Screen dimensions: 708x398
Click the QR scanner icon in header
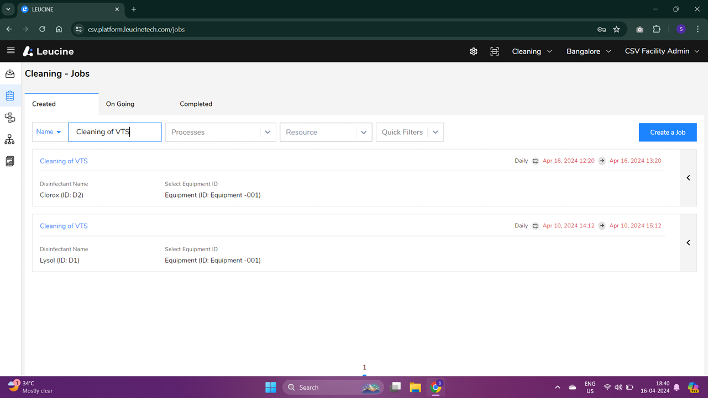coord(495,51)
